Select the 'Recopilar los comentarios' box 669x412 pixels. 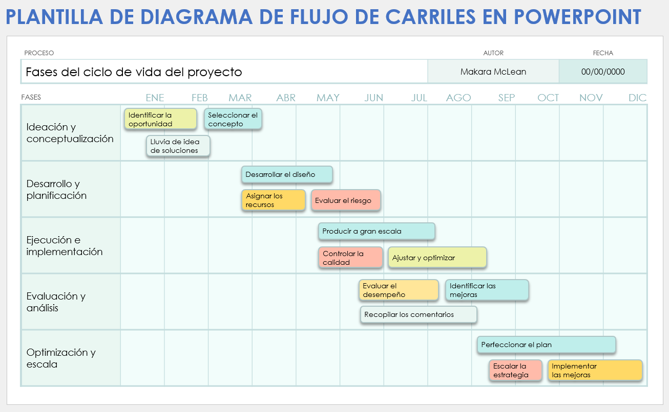tap(419, 314)
